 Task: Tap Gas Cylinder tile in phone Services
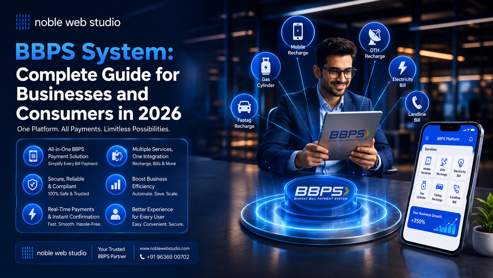[422, 190]
